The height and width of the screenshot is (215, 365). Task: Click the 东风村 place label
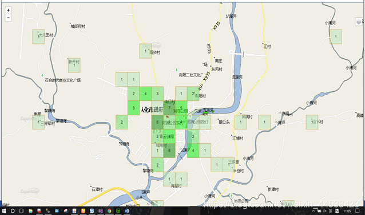click(217, 69)
